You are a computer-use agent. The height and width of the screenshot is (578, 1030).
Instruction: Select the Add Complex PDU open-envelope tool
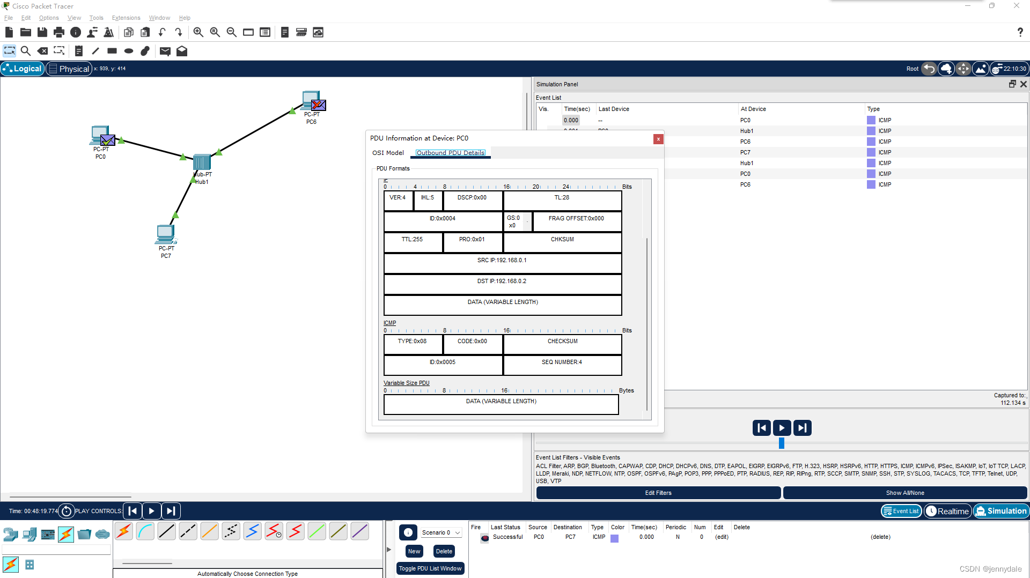coord(182,51)
